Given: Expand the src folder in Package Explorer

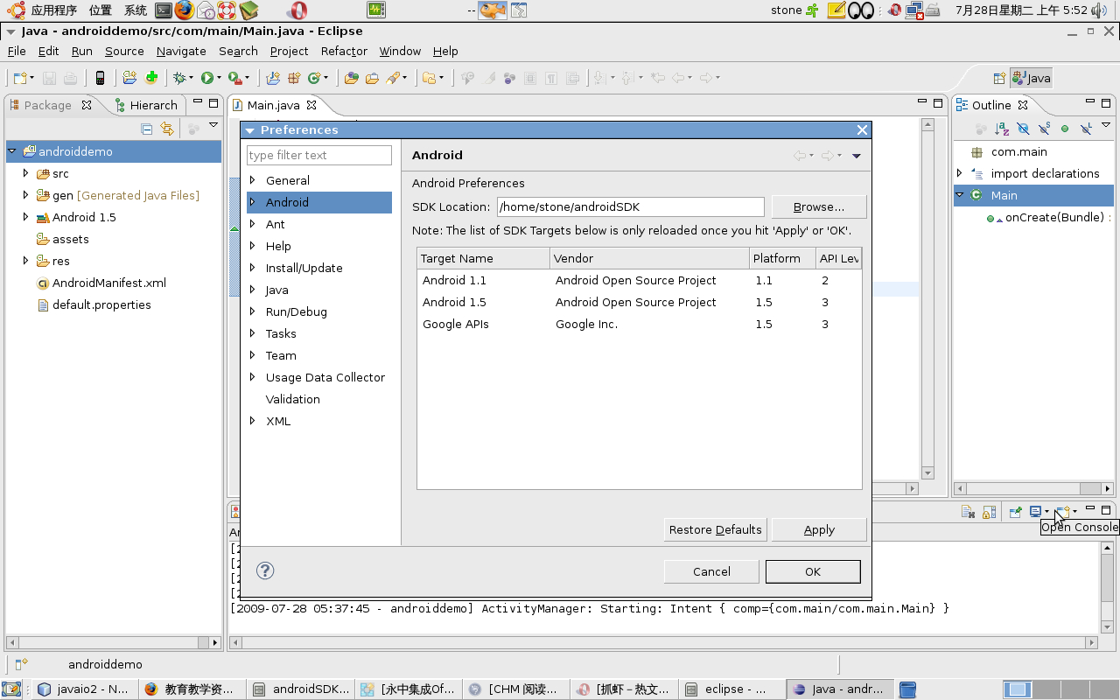Looking at the screenshot, I should pyautogui.click(x=26, y=173).
